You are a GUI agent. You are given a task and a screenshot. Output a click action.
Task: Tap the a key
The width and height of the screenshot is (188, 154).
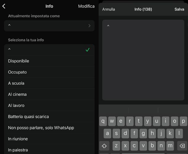coord(108,133)
